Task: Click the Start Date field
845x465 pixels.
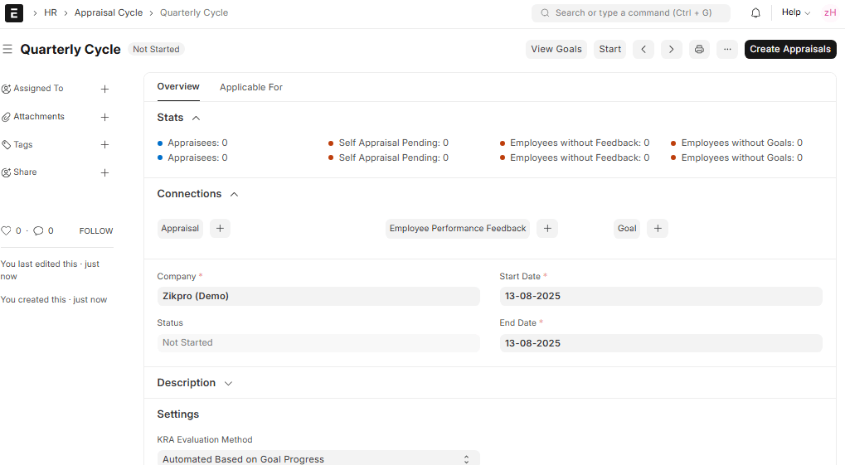Action: (x=661, y=297)
